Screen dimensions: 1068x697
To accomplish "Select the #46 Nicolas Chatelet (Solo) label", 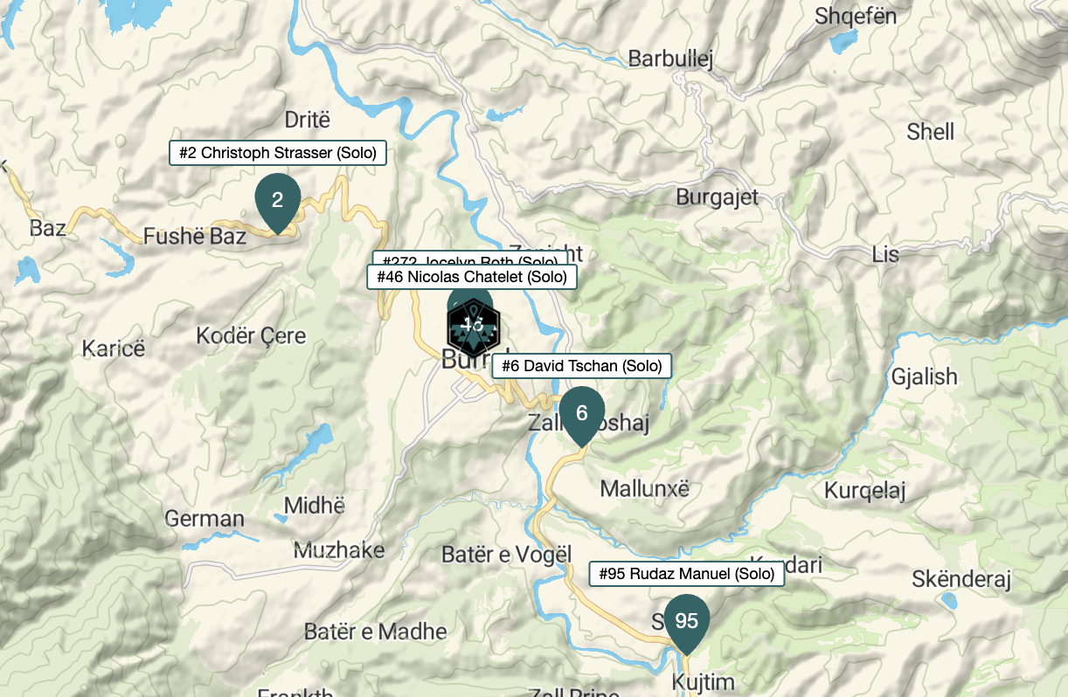I will pyautogui.click(x=472, y=277).
